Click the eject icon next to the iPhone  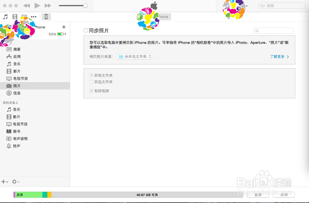(64, 27)
